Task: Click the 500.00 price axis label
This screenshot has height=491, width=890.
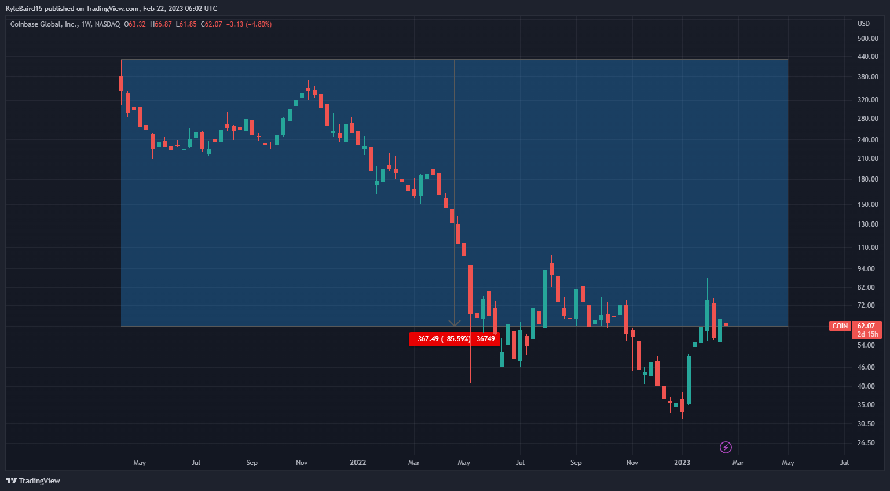Action: click(x=868, y=39)
